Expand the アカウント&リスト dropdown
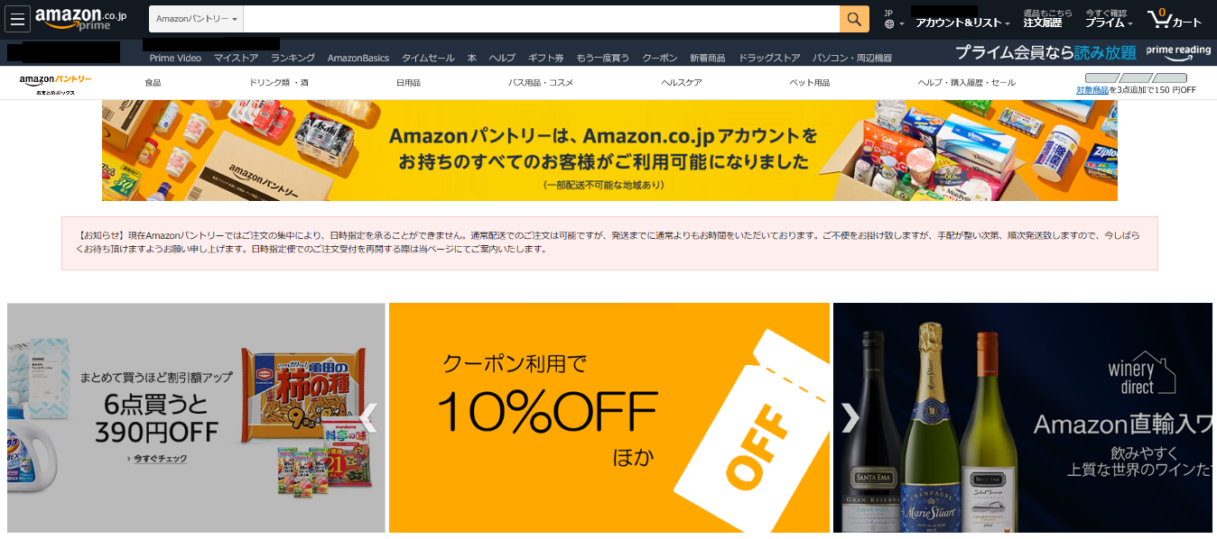 [962, 23]
